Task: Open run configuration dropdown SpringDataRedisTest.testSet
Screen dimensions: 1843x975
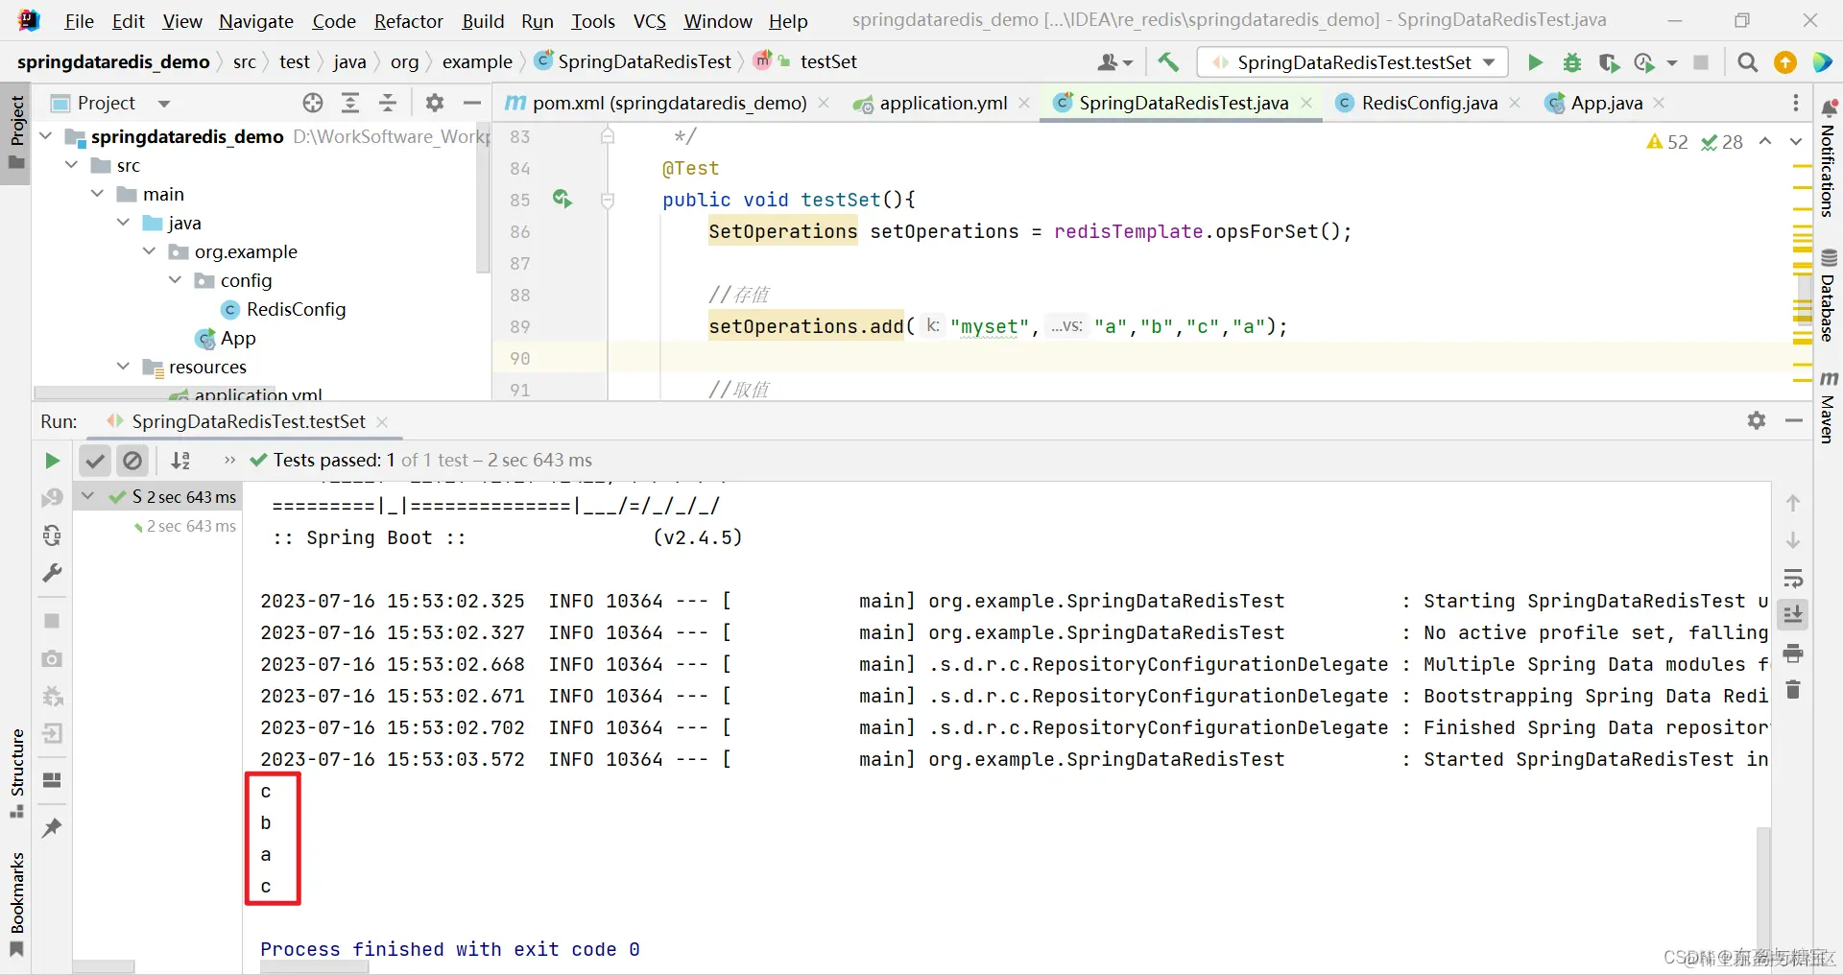Action: tap(1352, 62)
